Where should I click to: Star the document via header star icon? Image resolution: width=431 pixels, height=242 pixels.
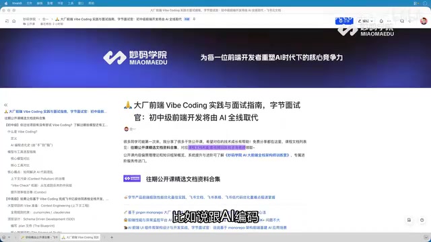point(194,19)
